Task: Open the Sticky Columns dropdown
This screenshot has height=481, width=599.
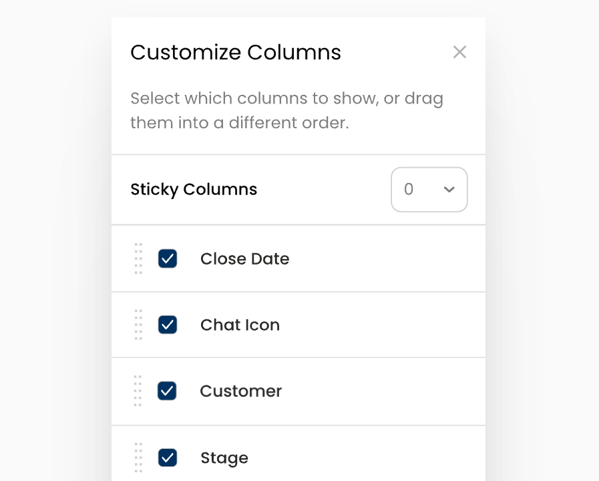Action: (x=429, y=190)
